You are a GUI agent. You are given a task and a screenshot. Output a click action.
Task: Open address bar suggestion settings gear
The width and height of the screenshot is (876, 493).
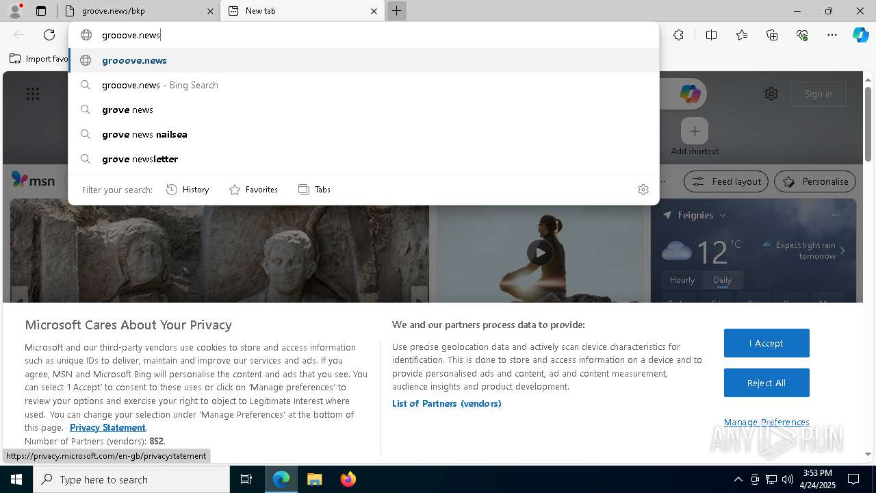tap(643, 190)
